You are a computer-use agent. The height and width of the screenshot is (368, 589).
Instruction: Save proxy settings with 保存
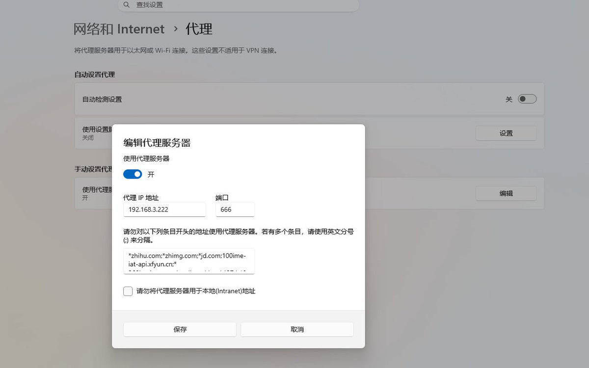click(180, 329)
